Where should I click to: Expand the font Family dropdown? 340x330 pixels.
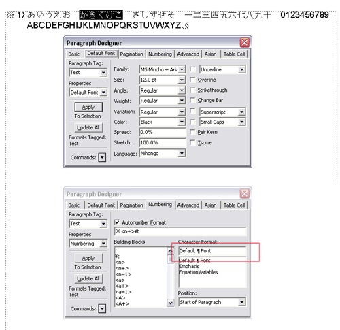tap(182, 69)
